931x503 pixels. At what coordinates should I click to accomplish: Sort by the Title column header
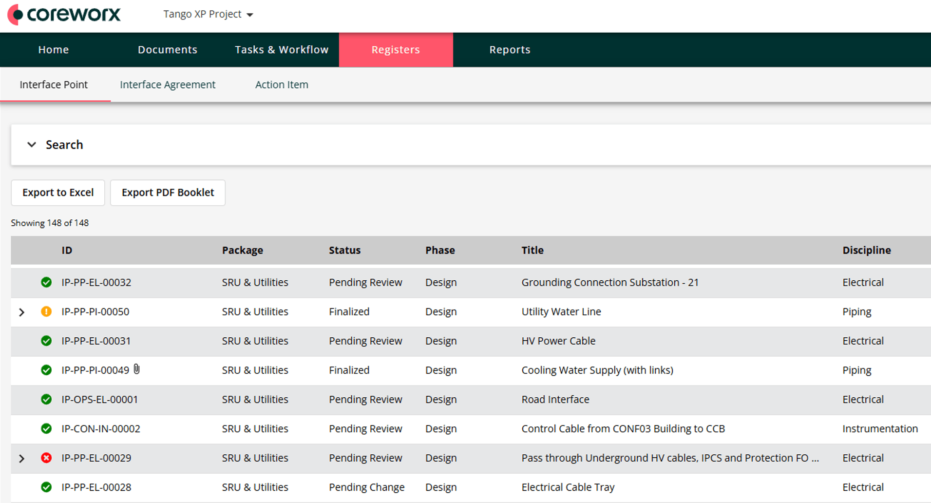(x=532, y=250)
